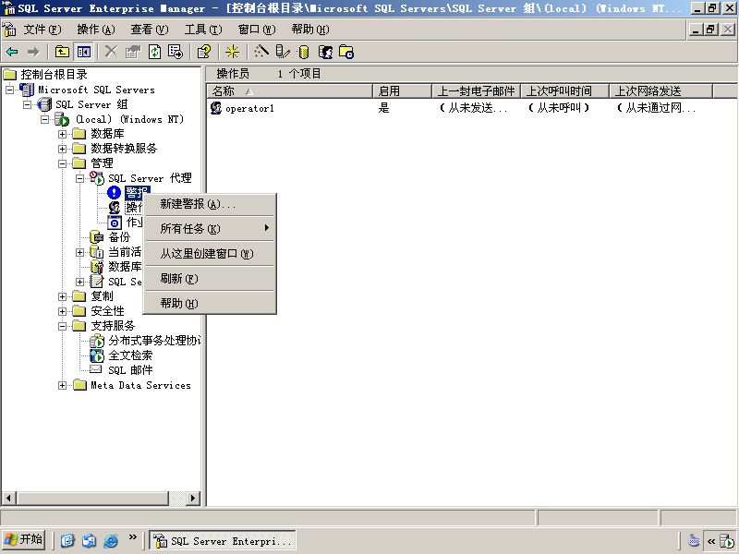Expand system tray hidden icons chevron
Screen dimensions: 739x554
coord(711,541)
